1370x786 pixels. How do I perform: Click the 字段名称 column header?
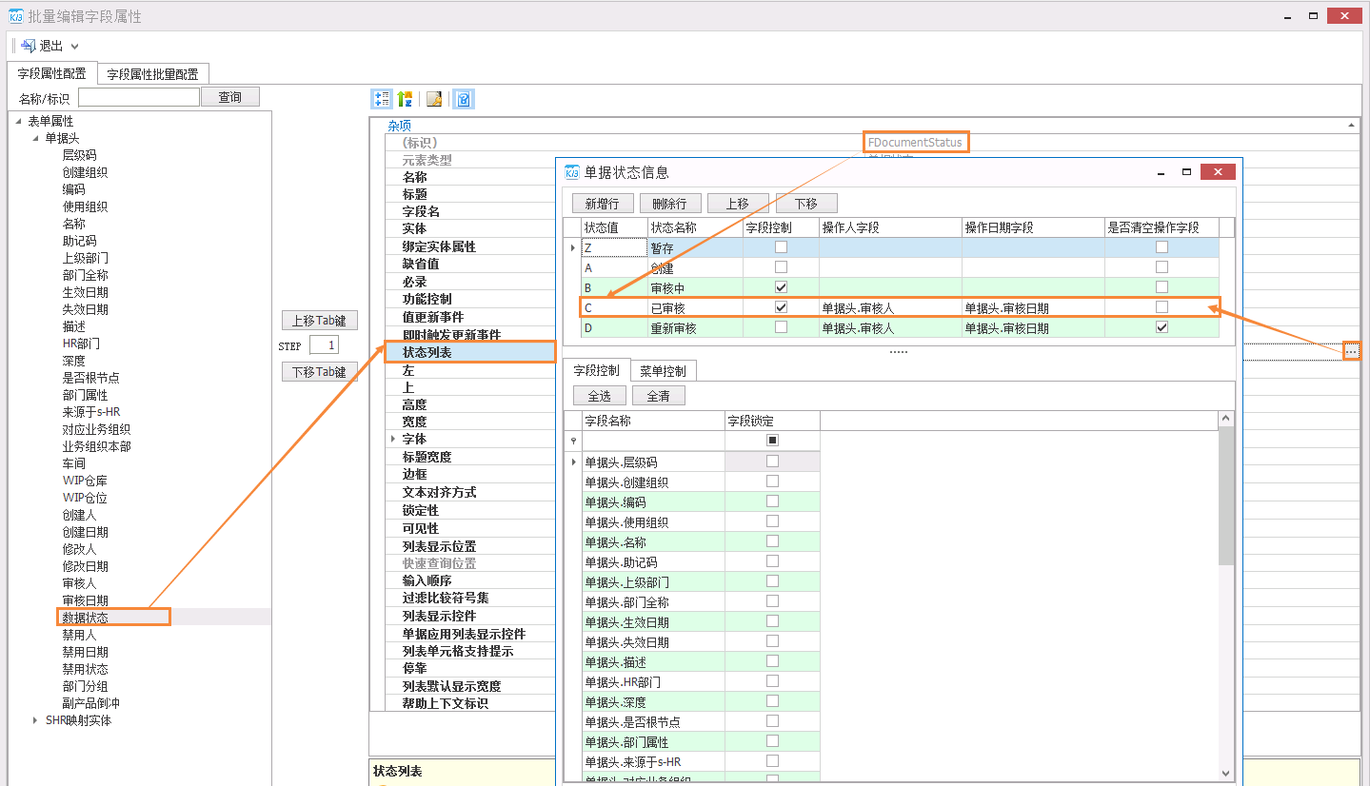point(653,421)
